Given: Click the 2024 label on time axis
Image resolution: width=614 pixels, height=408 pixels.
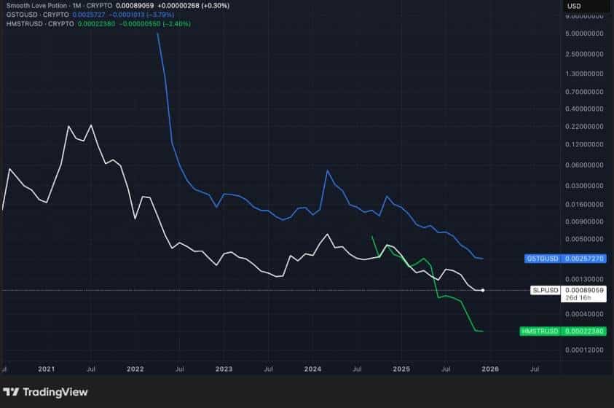Looking at the screenshot, I should pos(312,369).
